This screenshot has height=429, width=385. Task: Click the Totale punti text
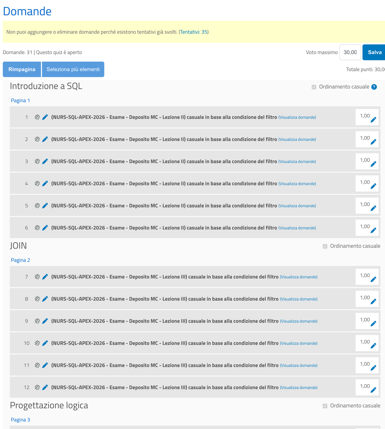[x=365, y=69]
